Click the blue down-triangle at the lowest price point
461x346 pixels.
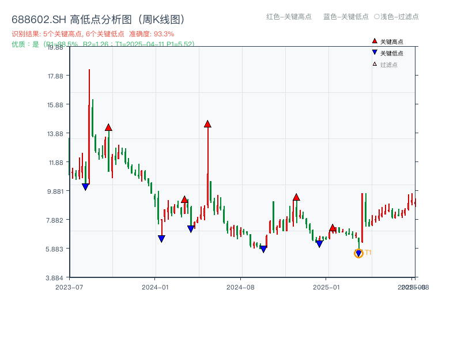point(264,249)
